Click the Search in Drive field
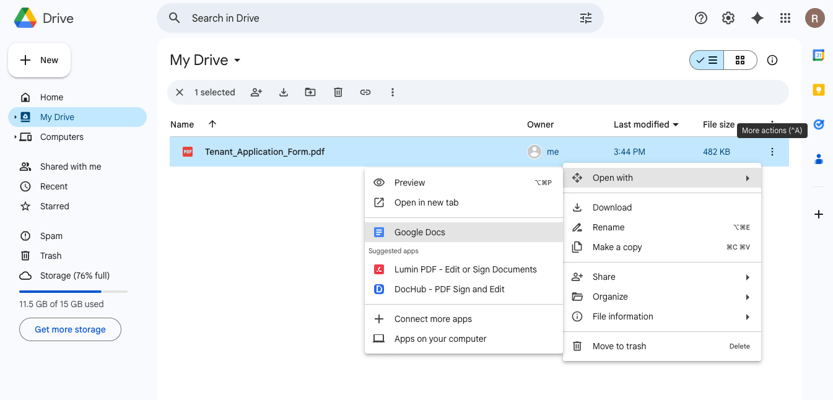833x400 pixels. click(380, 18)
